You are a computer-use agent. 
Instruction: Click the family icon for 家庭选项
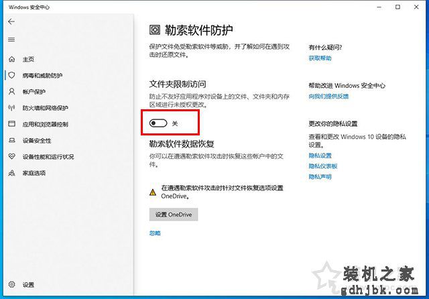click(12, 173)
